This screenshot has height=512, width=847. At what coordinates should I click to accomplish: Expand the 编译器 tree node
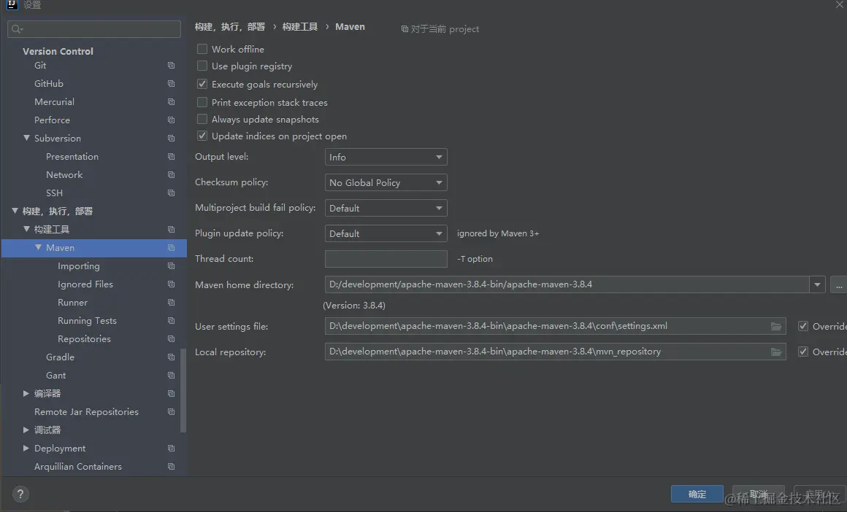point(26,394)
